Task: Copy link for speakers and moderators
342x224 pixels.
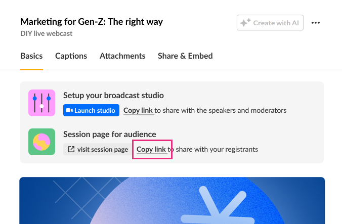Action: point(138,110)
